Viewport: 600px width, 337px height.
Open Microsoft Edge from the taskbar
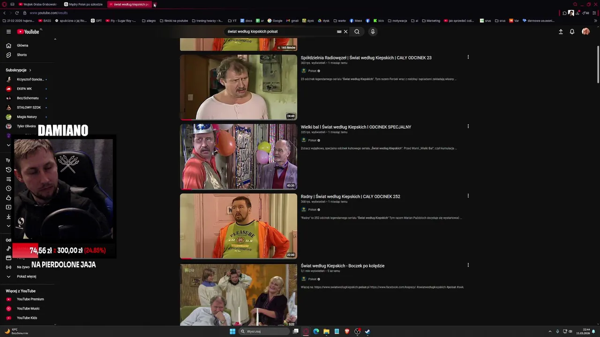tap(316, 331)
